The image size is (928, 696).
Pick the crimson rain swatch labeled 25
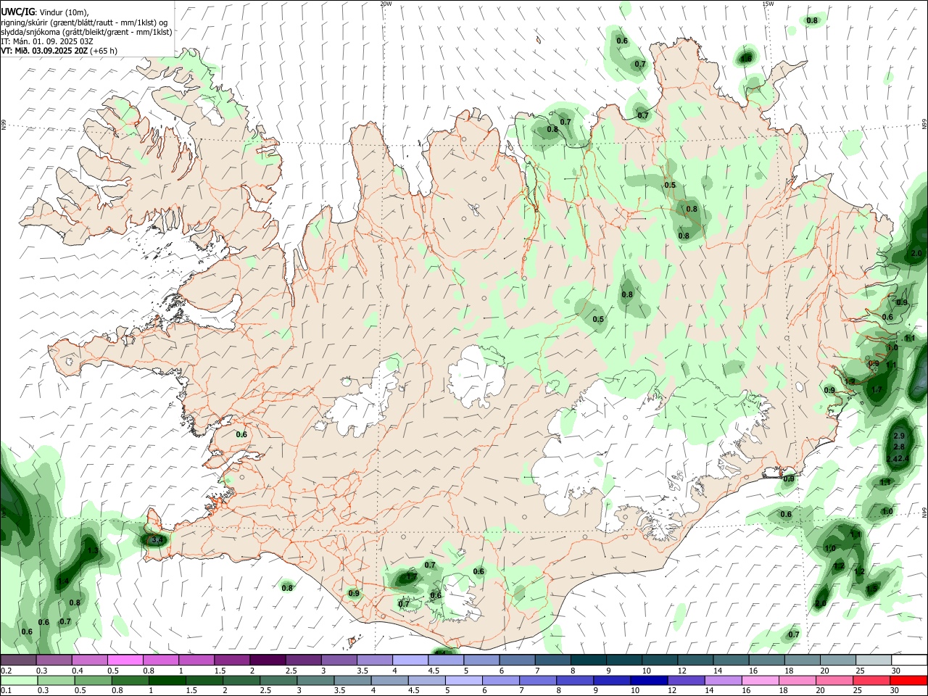pos(871,680)
